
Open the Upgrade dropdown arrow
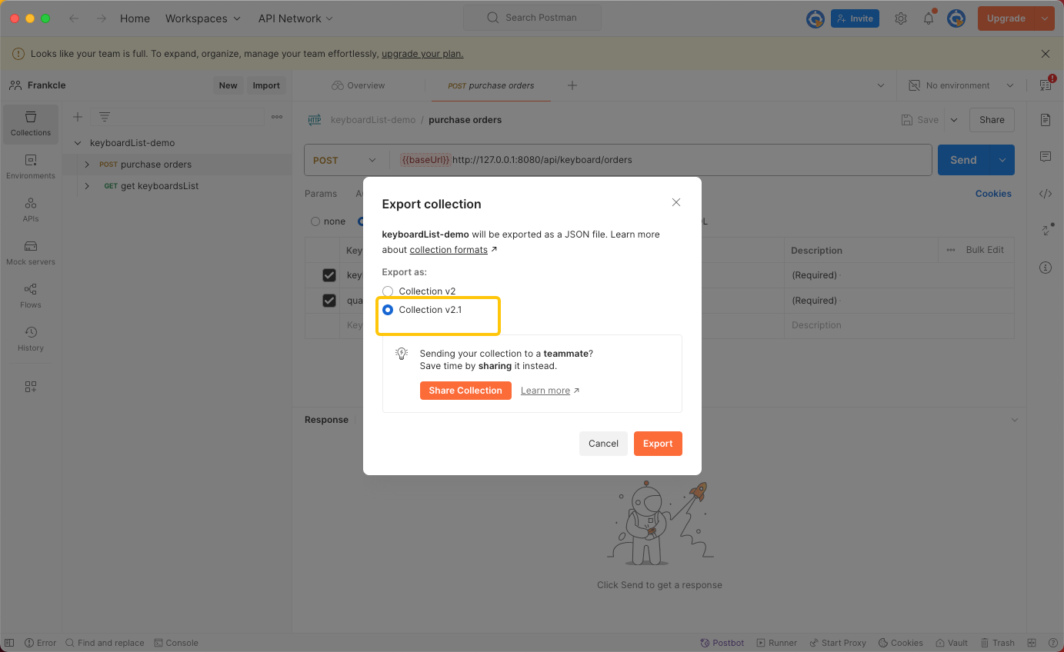(1044, 18)
